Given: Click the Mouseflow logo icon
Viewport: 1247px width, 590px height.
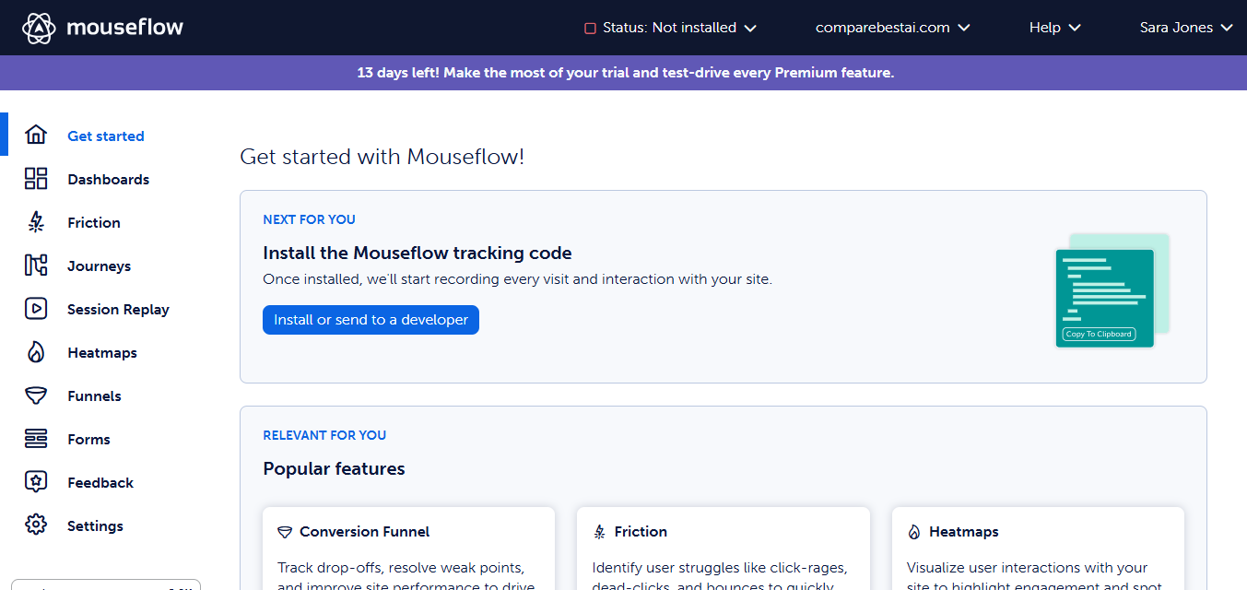Looking at the screenshot, I should [40, 28].
